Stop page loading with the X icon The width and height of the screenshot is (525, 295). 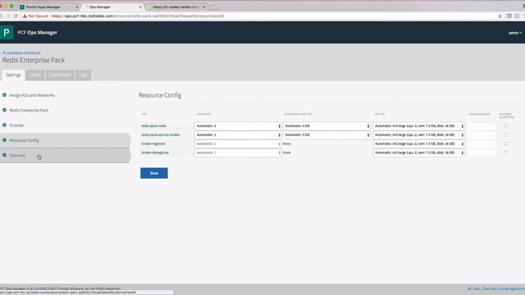[x=16, y=16]
